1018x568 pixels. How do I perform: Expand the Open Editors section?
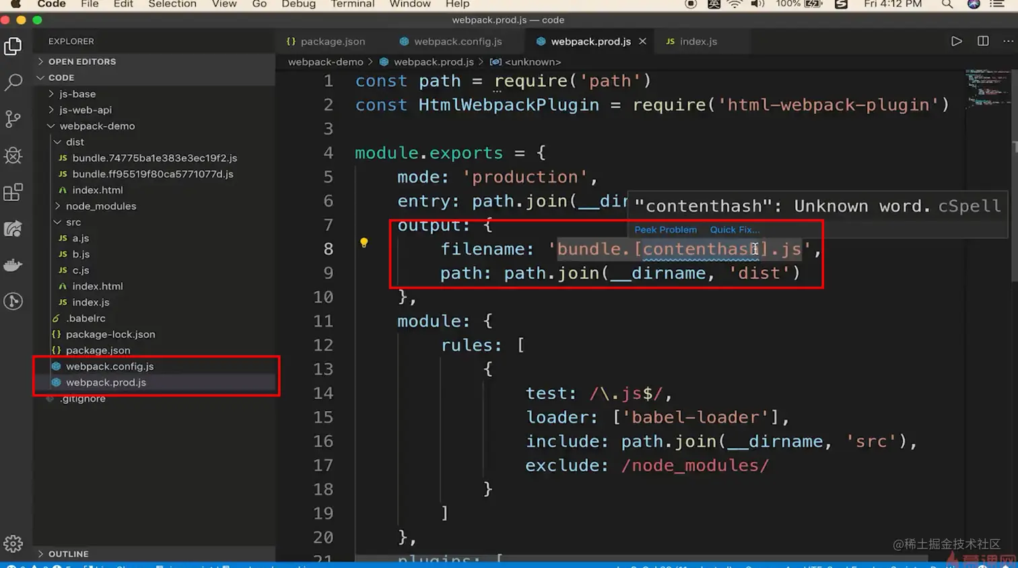(154, 61)
